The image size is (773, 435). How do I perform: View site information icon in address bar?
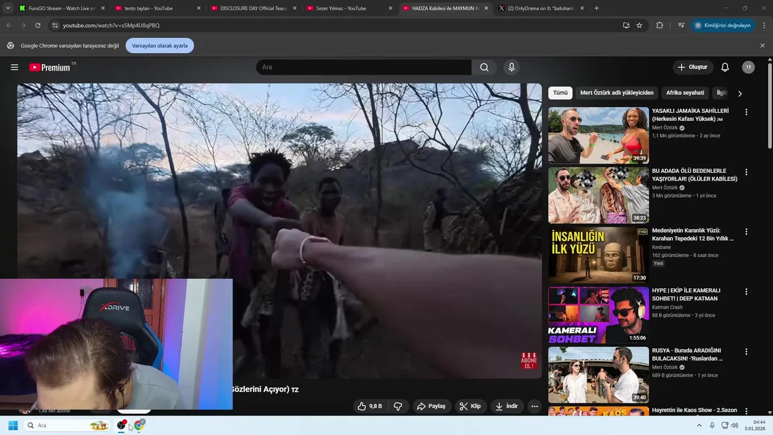tap(55, 25)
